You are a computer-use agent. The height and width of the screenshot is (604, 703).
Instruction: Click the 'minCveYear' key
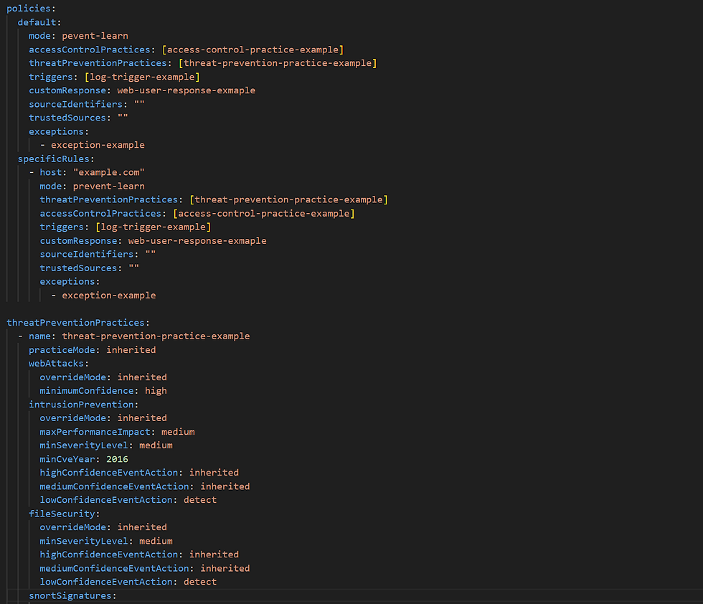coord(67,459)
